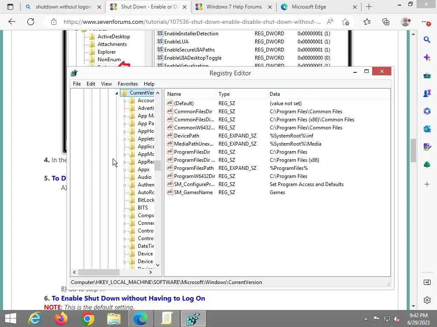Open the File menu in Registry Editor
The height and width of the screenshot is (327, 437).
pyautogui.click(x=77, y=84)
